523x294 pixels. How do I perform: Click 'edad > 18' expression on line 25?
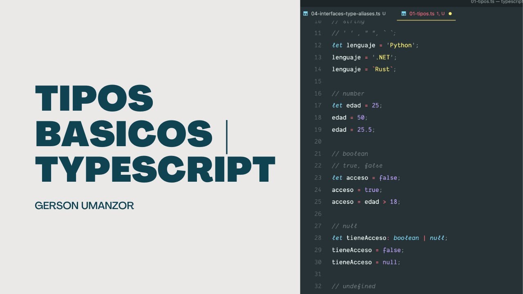tap(381, 202)
